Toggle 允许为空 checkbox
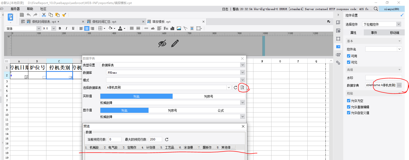Viewport: 409px width, 160px height. [x=349, y=101]
